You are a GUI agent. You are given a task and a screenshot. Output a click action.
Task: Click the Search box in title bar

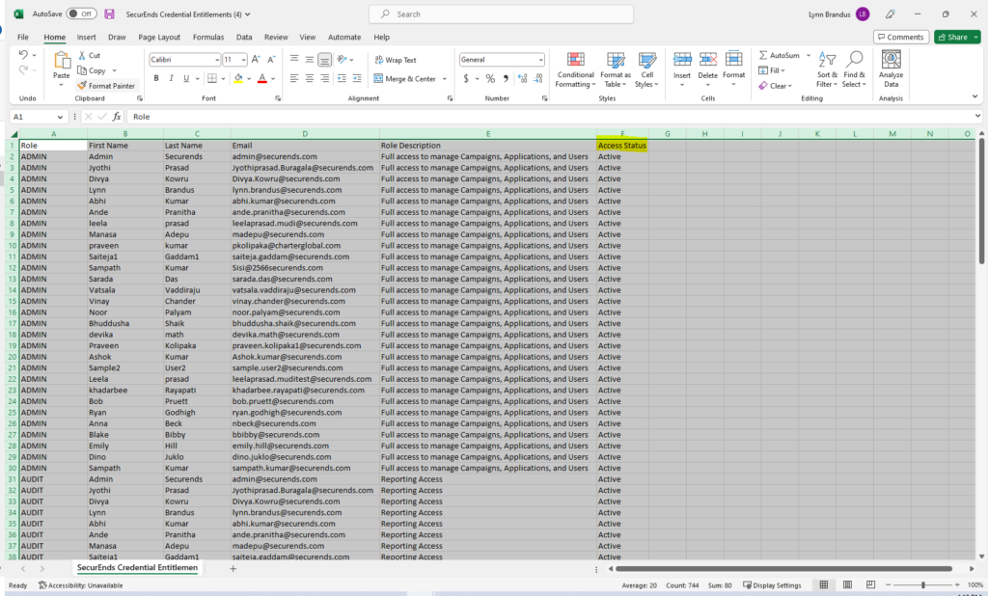(x=501, y=14)
